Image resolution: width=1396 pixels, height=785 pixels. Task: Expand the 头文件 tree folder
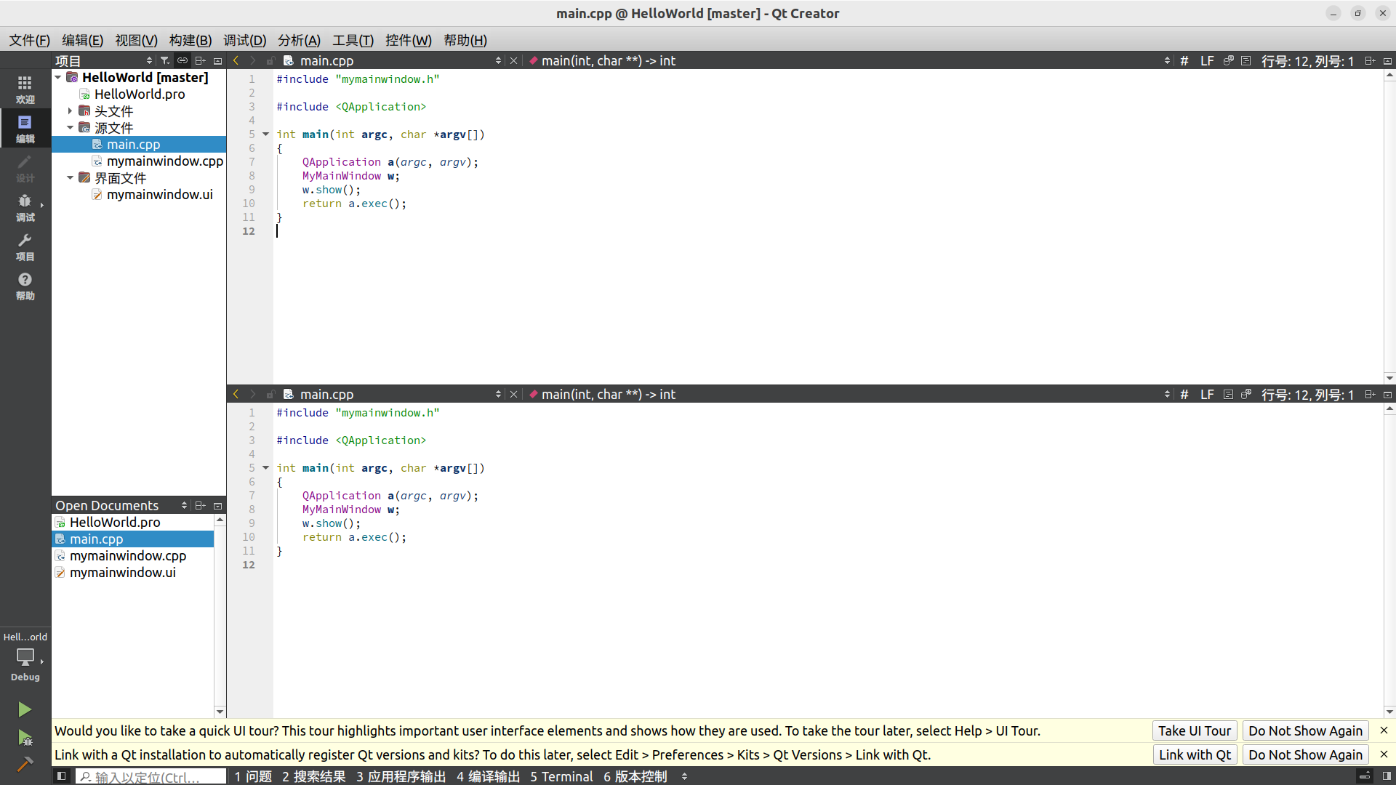coord(70,110)
